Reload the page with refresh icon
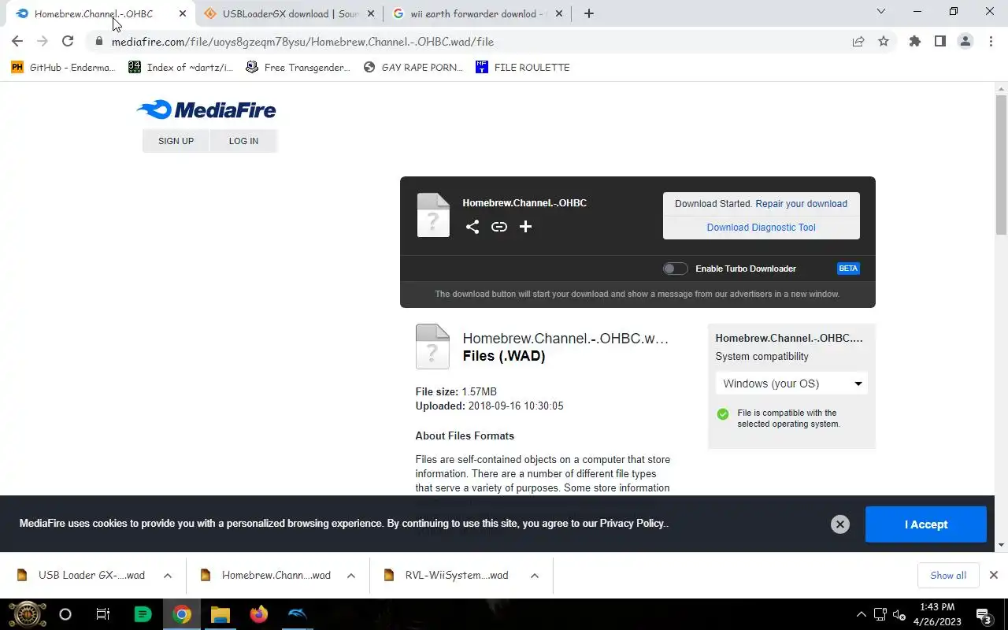The height and width of the screenshot is (630, 1008). 68,42
